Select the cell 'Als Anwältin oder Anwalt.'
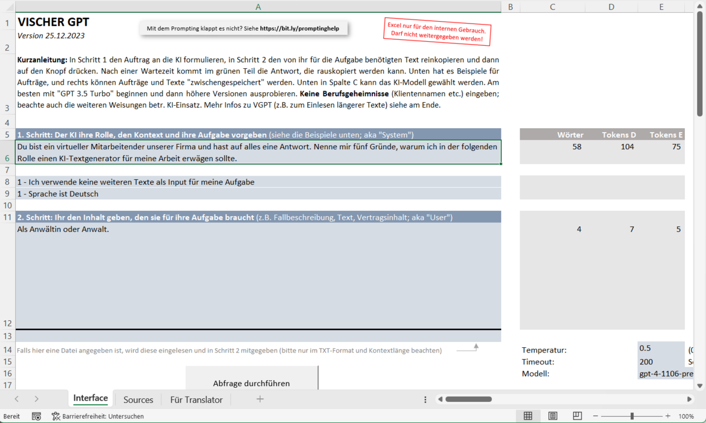The height and width of the screenshot is (423, 706). (x=258, y=276)
